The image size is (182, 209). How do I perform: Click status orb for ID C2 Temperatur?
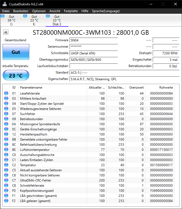(6, 165)
